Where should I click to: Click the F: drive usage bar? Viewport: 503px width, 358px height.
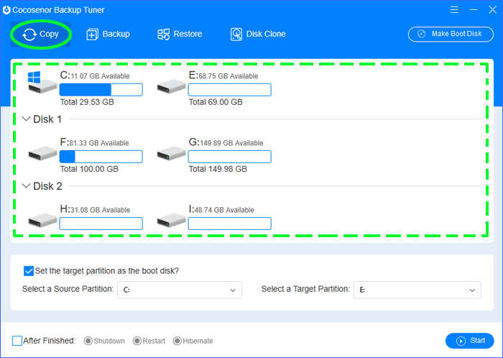coord(101,157)
